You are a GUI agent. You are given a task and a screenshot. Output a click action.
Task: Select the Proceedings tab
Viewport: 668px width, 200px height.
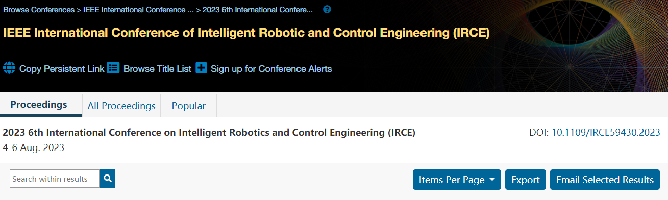[39, 105]
